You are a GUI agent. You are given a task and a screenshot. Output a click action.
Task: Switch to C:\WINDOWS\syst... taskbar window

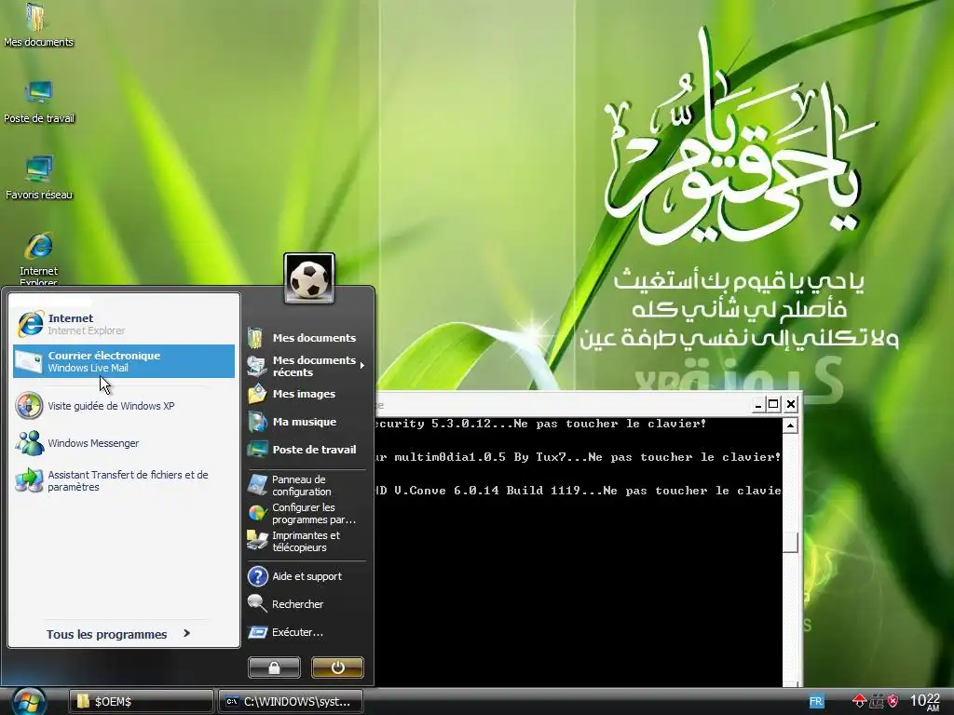point(291,702)
